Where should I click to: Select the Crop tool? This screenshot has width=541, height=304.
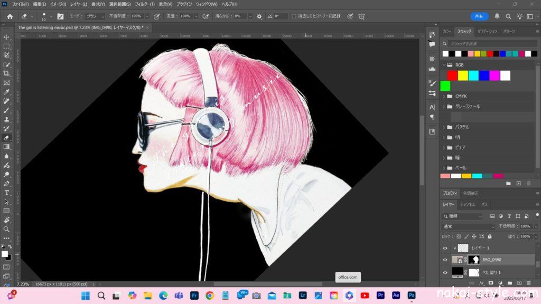(7, 73)
